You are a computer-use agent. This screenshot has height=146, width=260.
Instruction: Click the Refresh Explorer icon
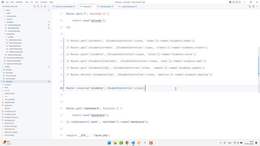coord(41,6)
